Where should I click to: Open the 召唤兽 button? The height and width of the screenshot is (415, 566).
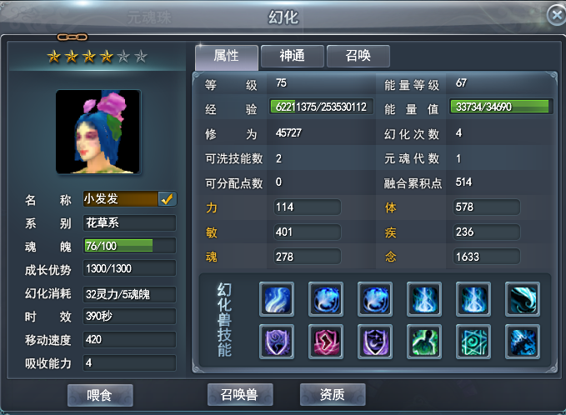point(240,394)
